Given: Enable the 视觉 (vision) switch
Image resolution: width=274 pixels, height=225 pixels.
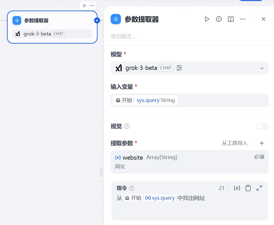Looking at the screenshot, I should click(x=262, y=126).
